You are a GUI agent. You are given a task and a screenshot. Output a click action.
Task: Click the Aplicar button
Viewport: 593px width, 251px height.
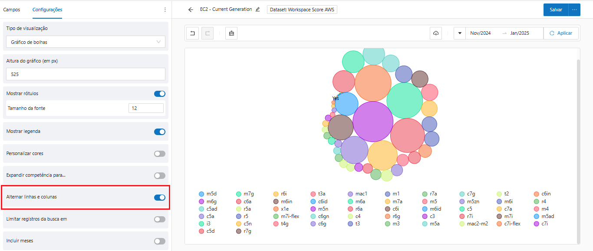click(x=560, y=33)
